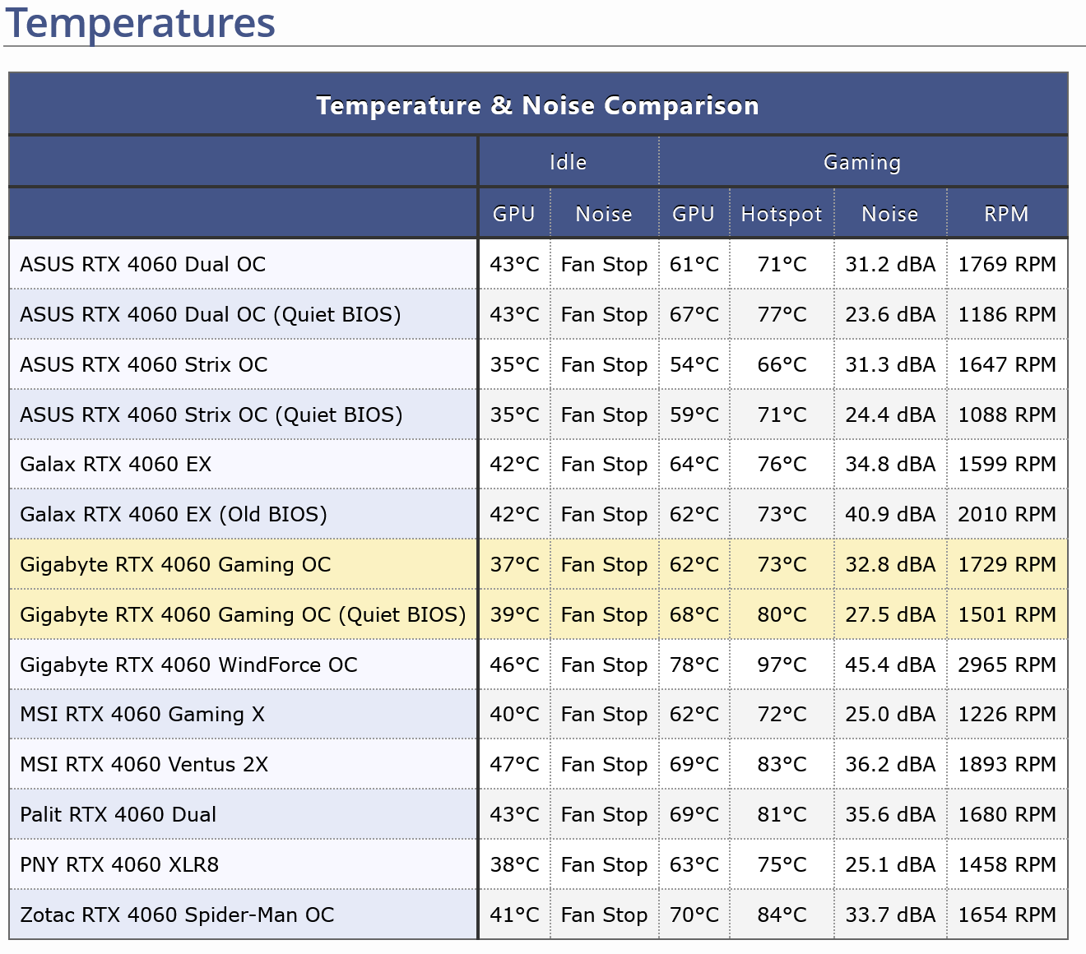Click the 2965 RPM cell
The height and width of the screenshot is (954, 1086).
1007,665
